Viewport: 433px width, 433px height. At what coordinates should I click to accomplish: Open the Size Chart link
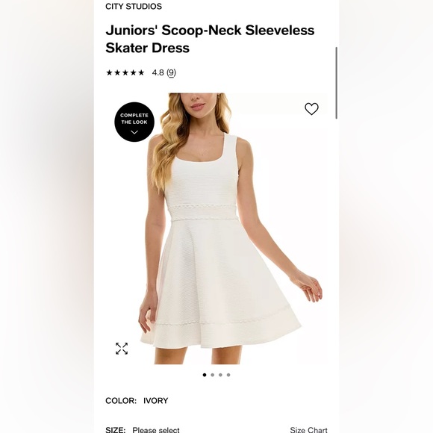[x=309, y=430]
